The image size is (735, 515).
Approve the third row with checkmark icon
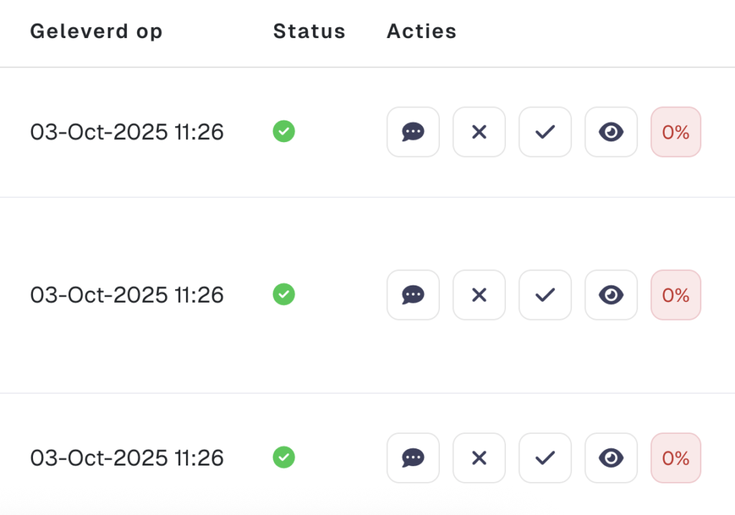545,458
